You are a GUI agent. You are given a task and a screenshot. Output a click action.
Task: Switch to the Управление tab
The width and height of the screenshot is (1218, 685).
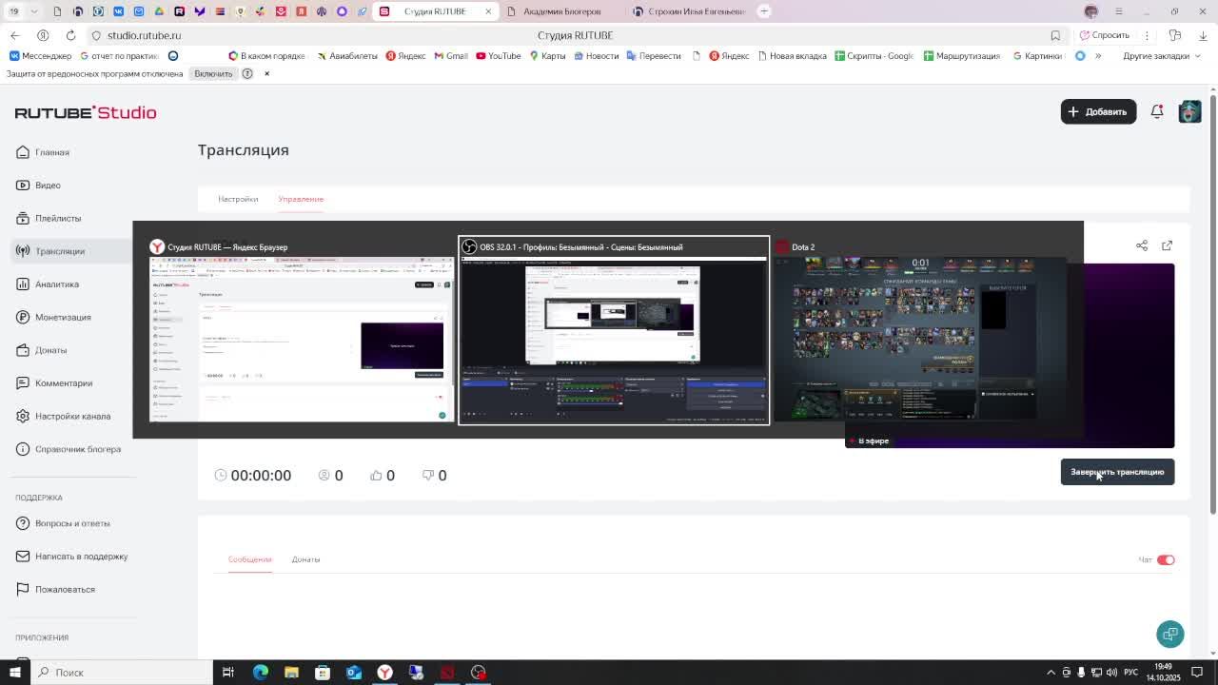tap(301, 199)
